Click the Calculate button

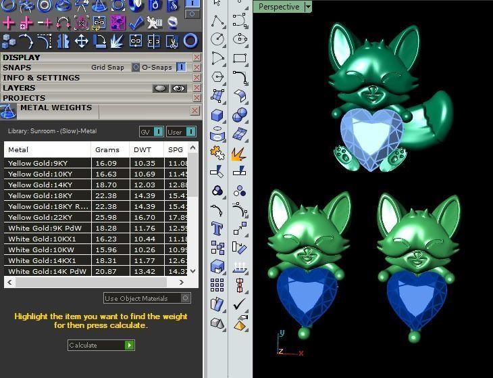(x=101, y=346)
